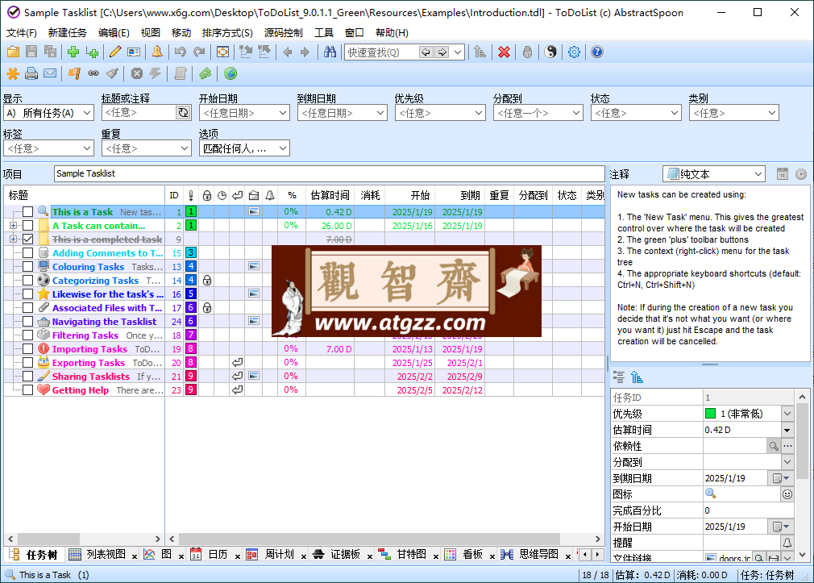Click the printer icon

[x=31, y=74]
